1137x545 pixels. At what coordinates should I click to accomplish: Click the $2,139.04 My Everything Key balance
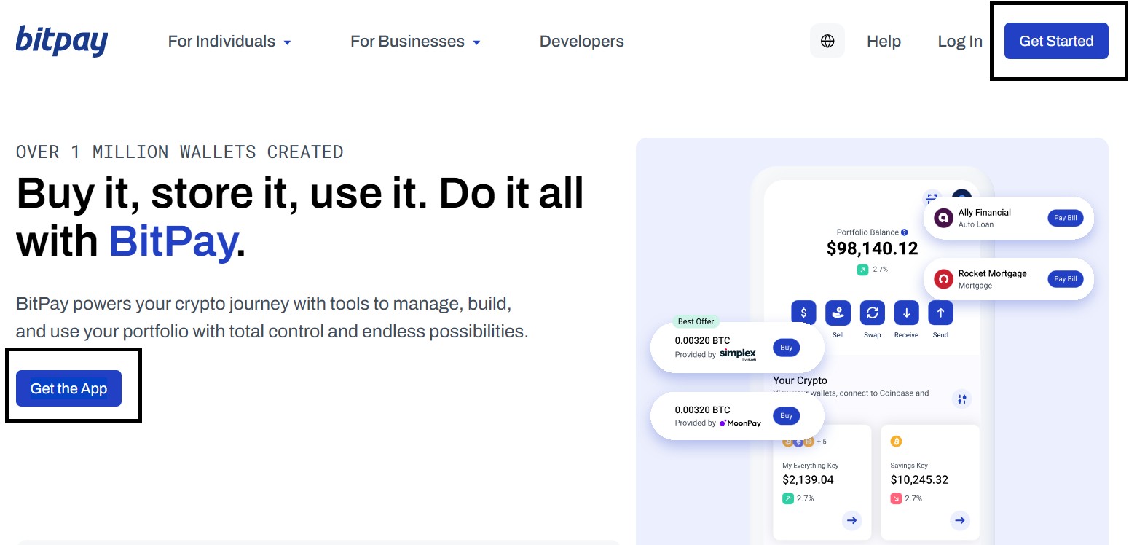click(808, 480)
